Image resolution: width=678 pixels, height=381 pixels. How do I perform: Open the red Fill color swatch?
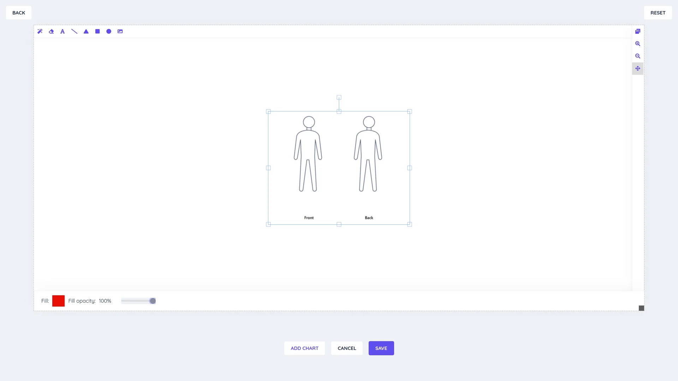point(58,301)
